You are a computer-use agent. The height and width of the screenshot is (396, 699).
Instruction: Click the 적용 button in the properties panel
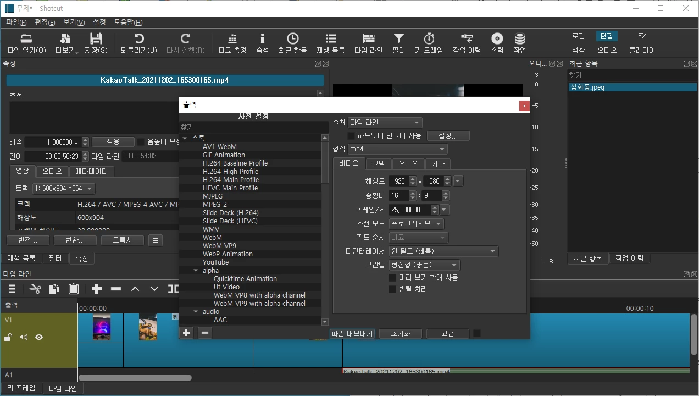(x=113, y=141)
